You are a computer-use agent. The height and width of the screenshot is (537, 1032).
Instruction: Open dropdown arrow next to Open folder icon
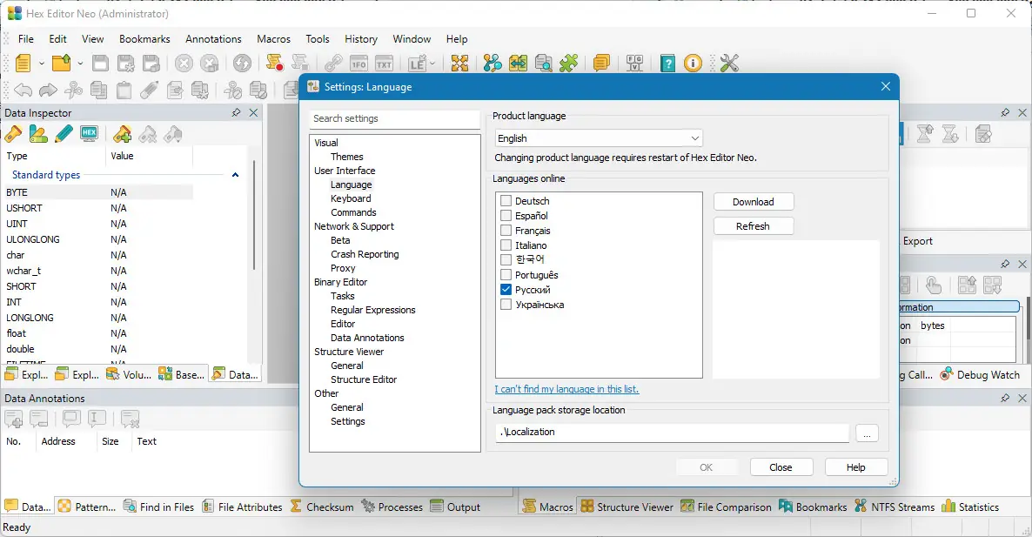(80, 64)
